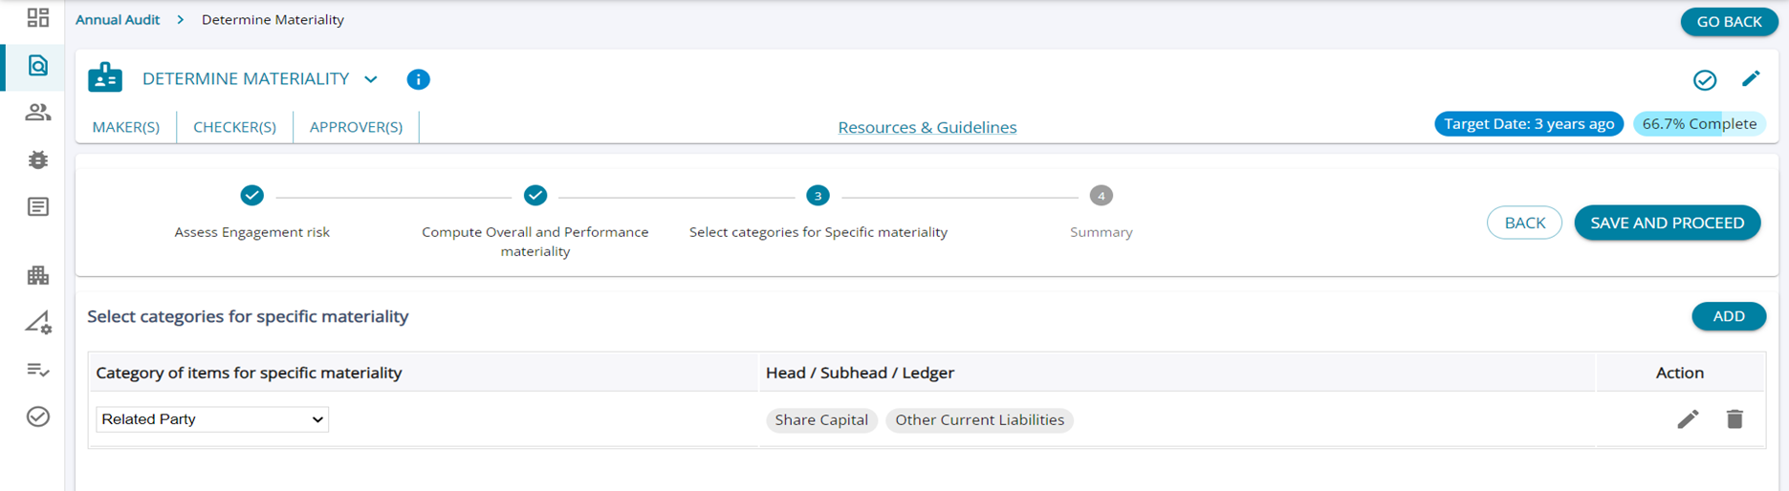Click the pencil edit icon near header

point(1751,79)
